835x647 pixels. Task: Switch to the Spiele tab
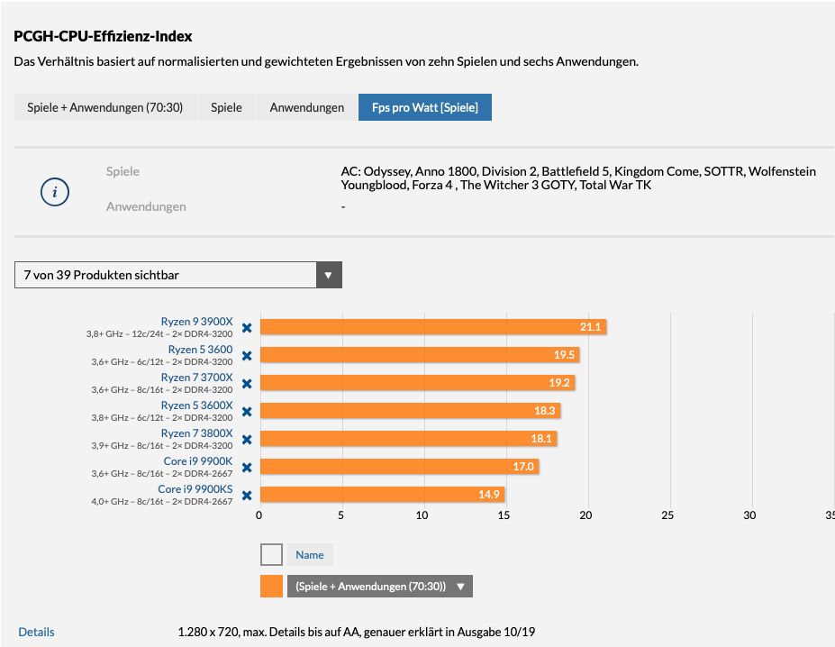226,107
